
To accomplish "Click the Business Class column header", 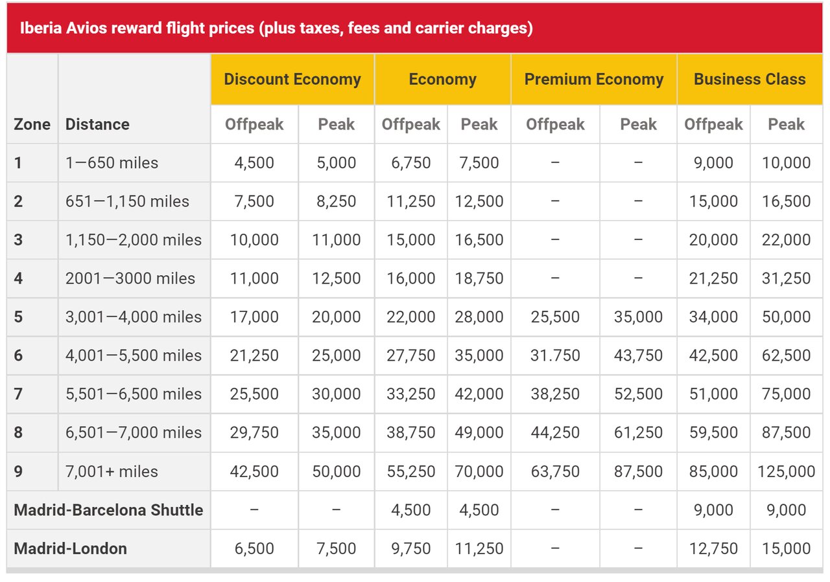I will pos(750,80).
